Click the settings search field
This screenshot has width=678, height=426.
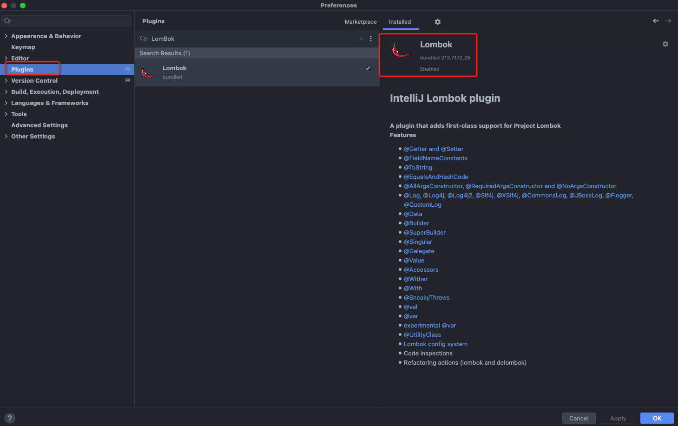click(66, 21)
